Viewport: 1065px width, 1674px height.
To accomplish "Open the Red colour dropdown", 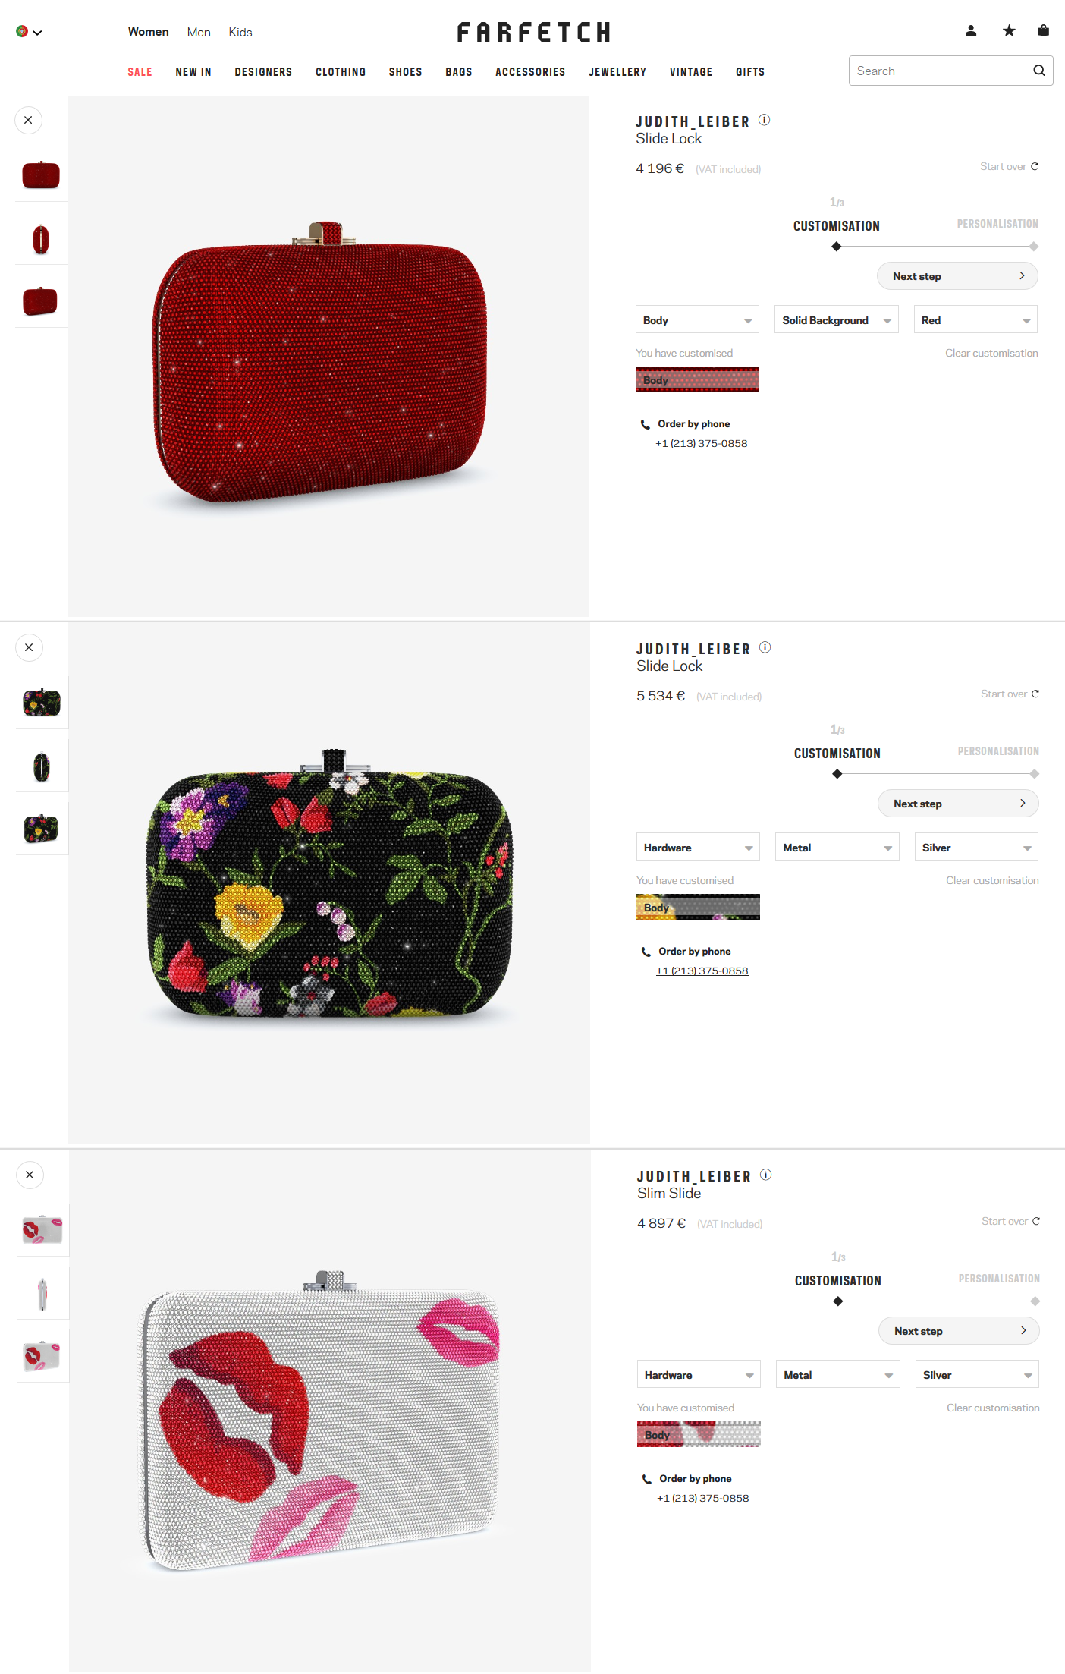I will coord(975,320).
